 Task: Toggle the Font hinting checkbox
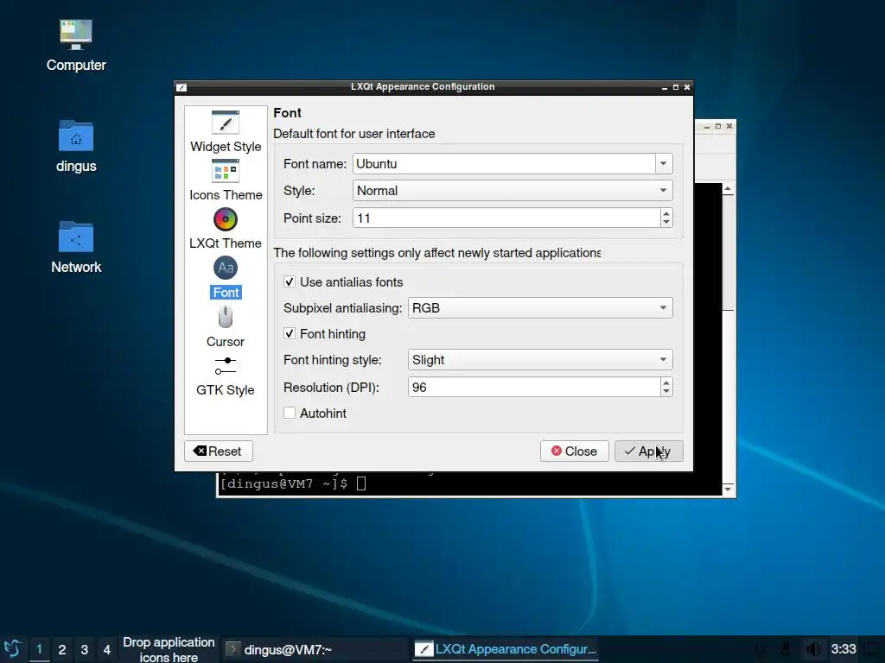(290, 334)
